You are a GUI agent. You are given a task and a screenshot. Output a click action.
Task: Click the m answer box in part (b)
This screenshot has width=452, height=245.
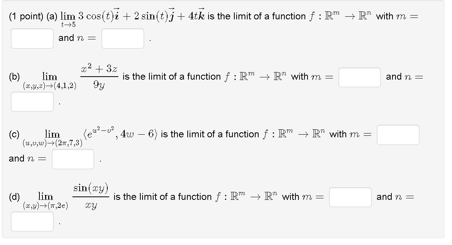pos(359,77)
